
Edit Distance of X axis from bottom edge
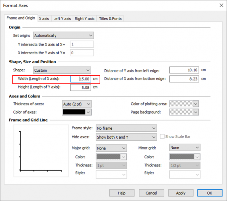coord(184,79)
